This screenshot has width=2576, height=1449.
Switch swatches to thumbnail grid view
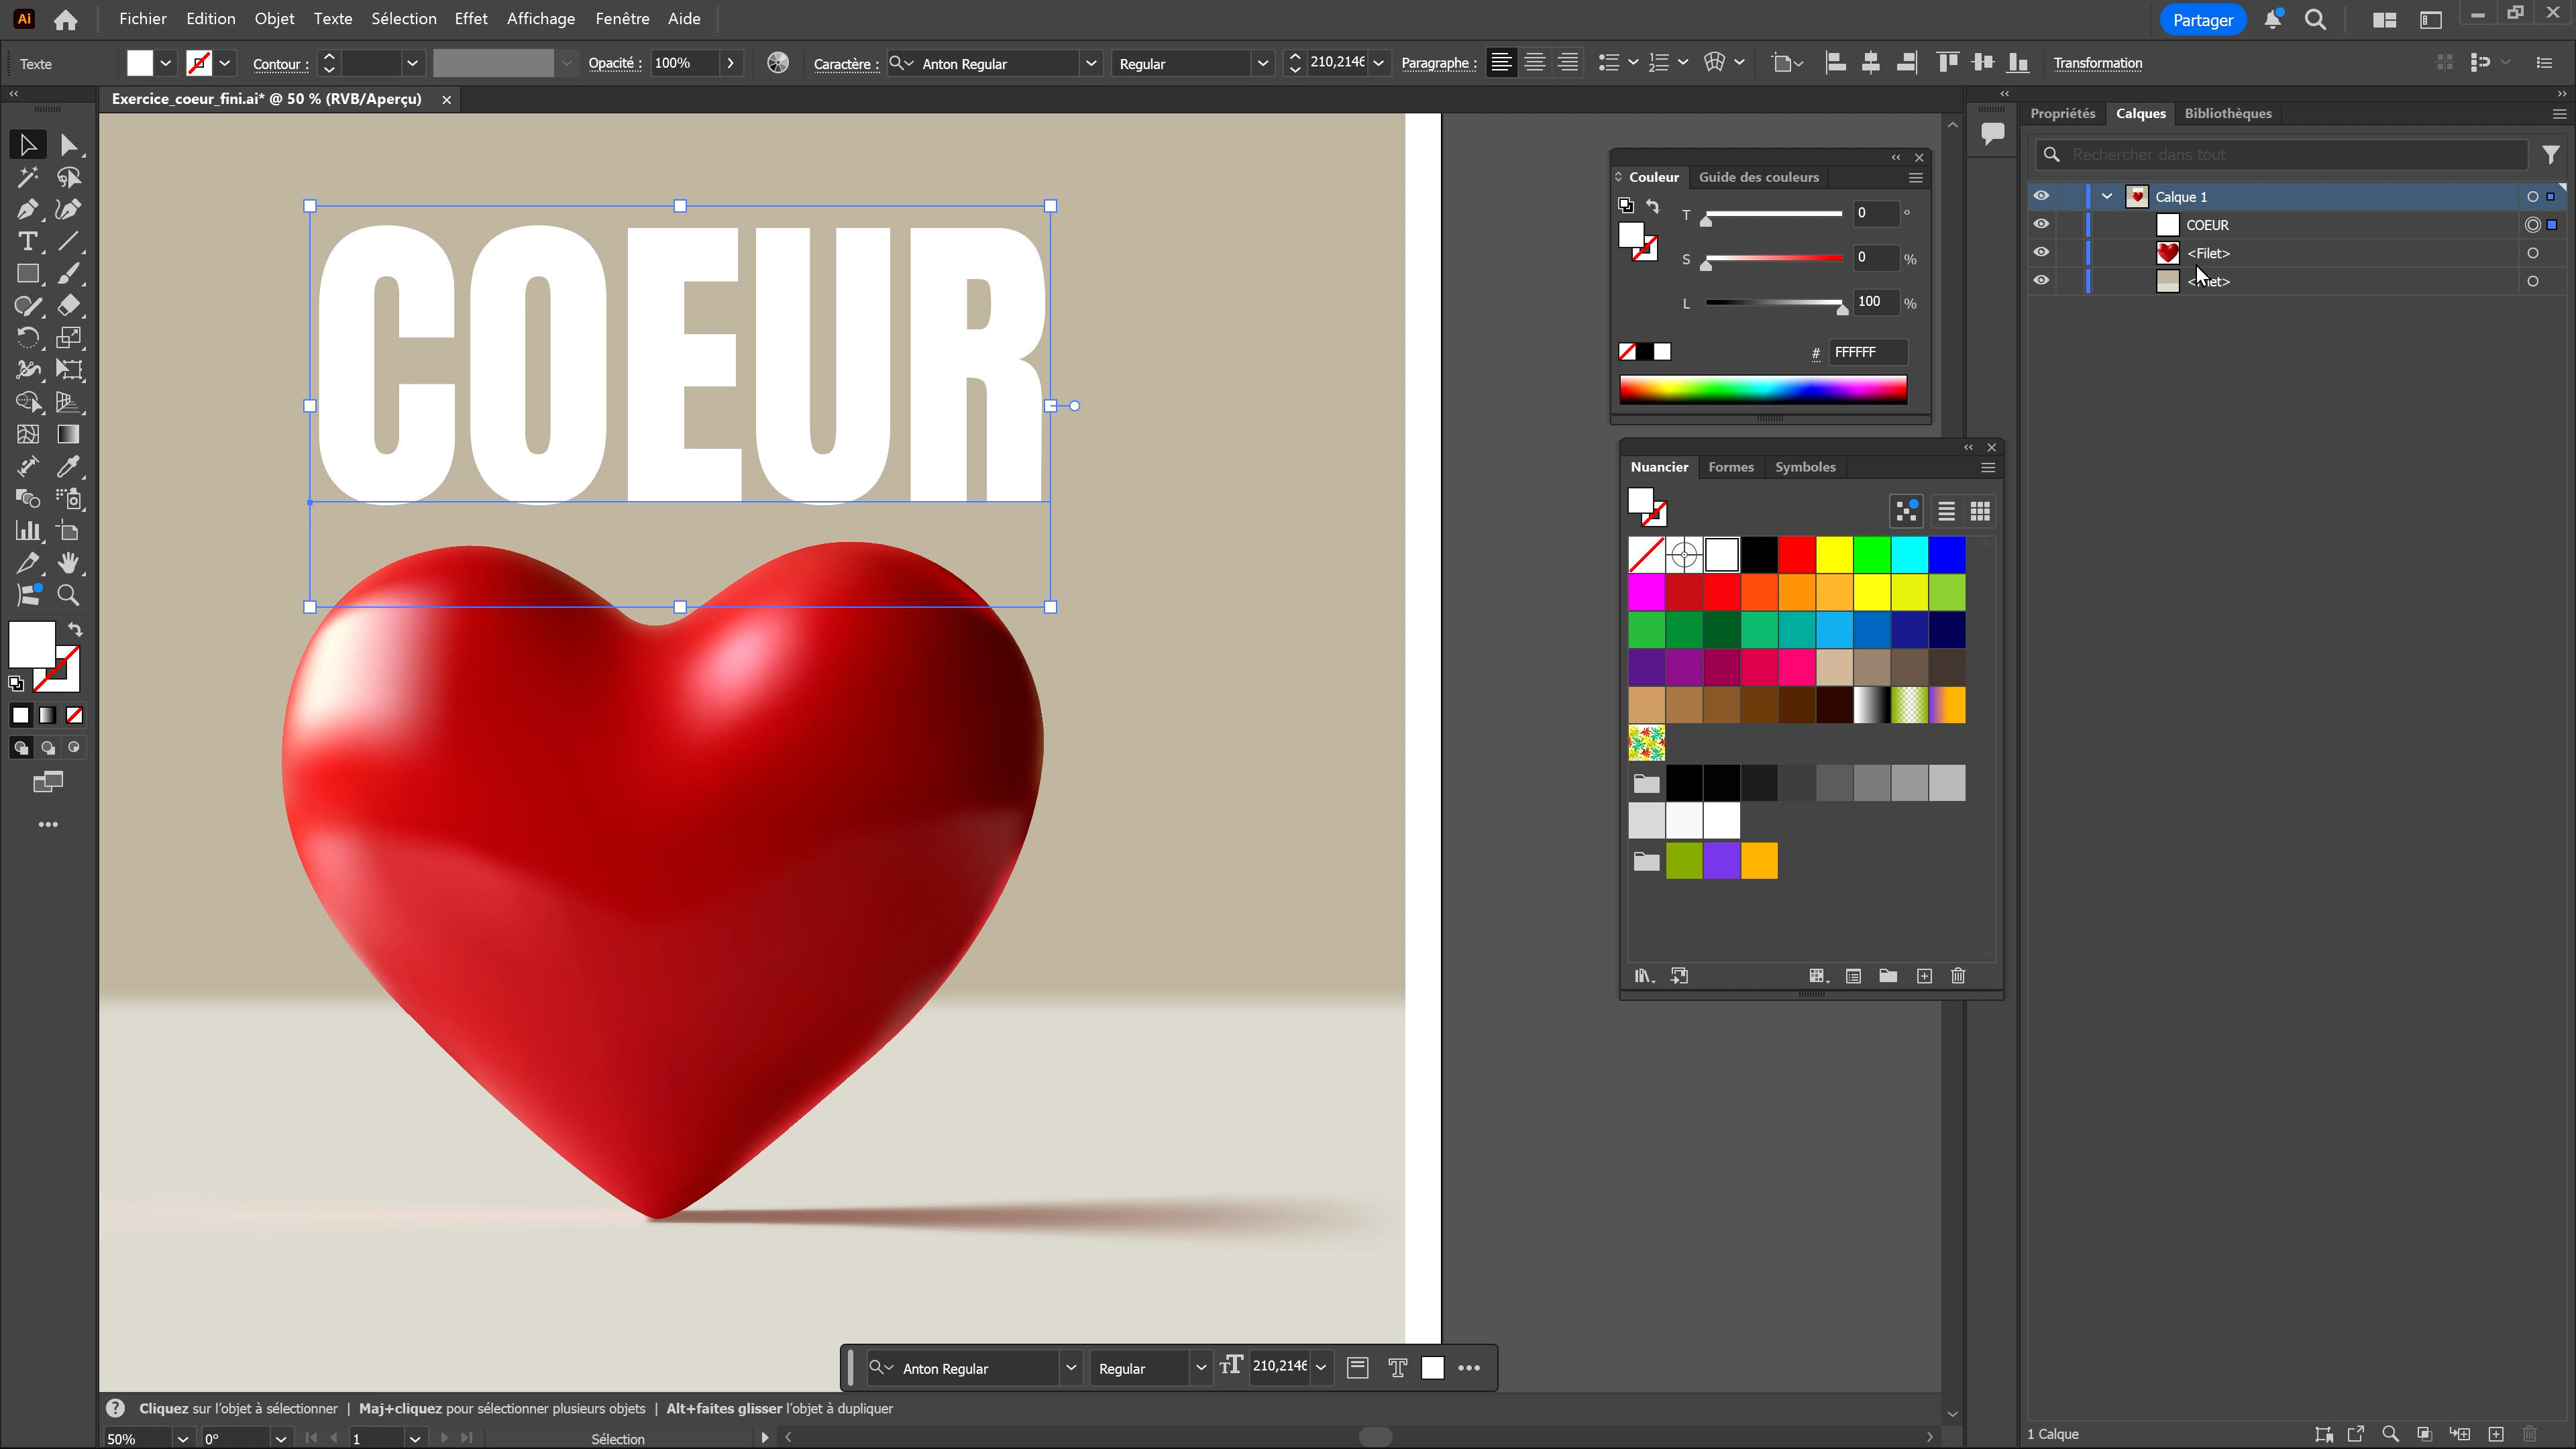(x=1980, y=512)
